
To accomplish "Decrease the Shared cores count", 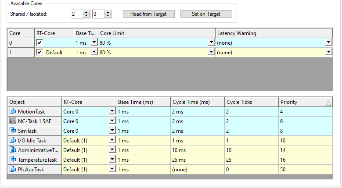I will pos(86,16).
